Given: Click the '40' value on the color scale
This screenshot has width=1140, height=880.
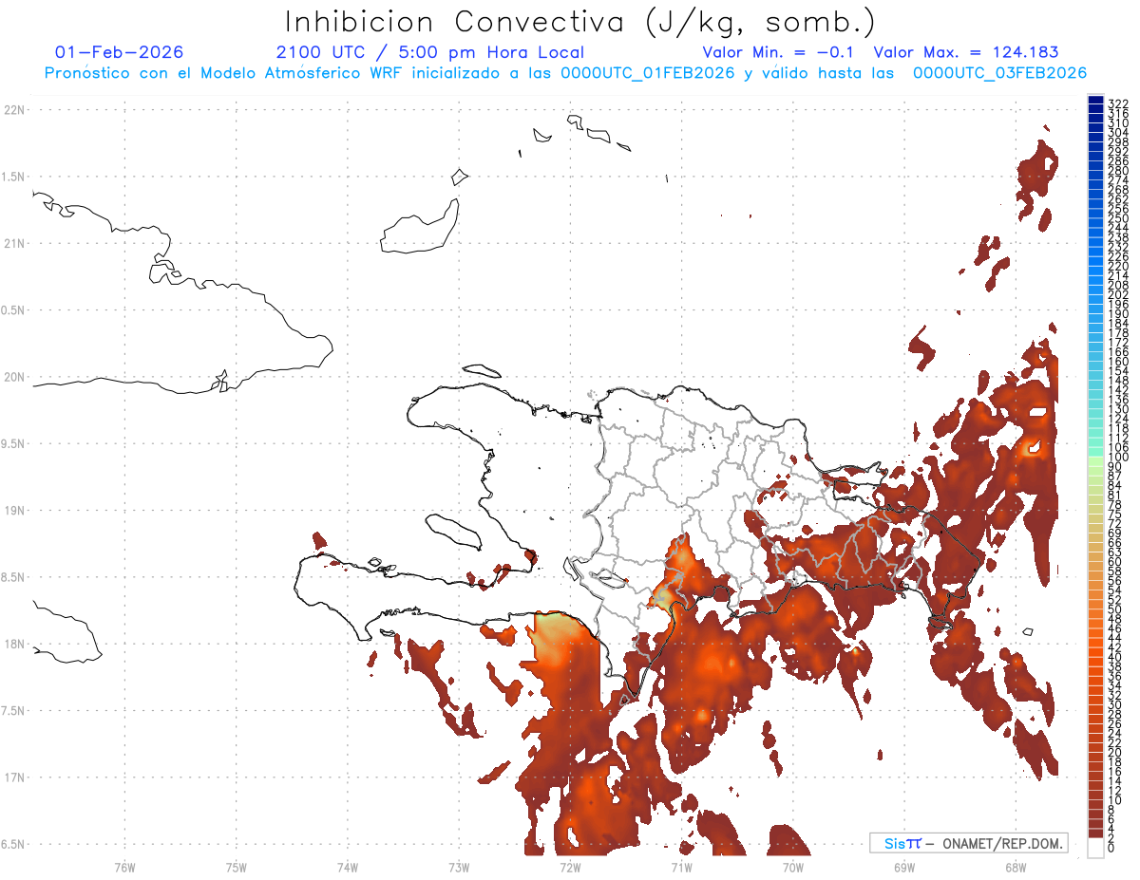Looking at the screenshot, I should tap(1115, 657).
